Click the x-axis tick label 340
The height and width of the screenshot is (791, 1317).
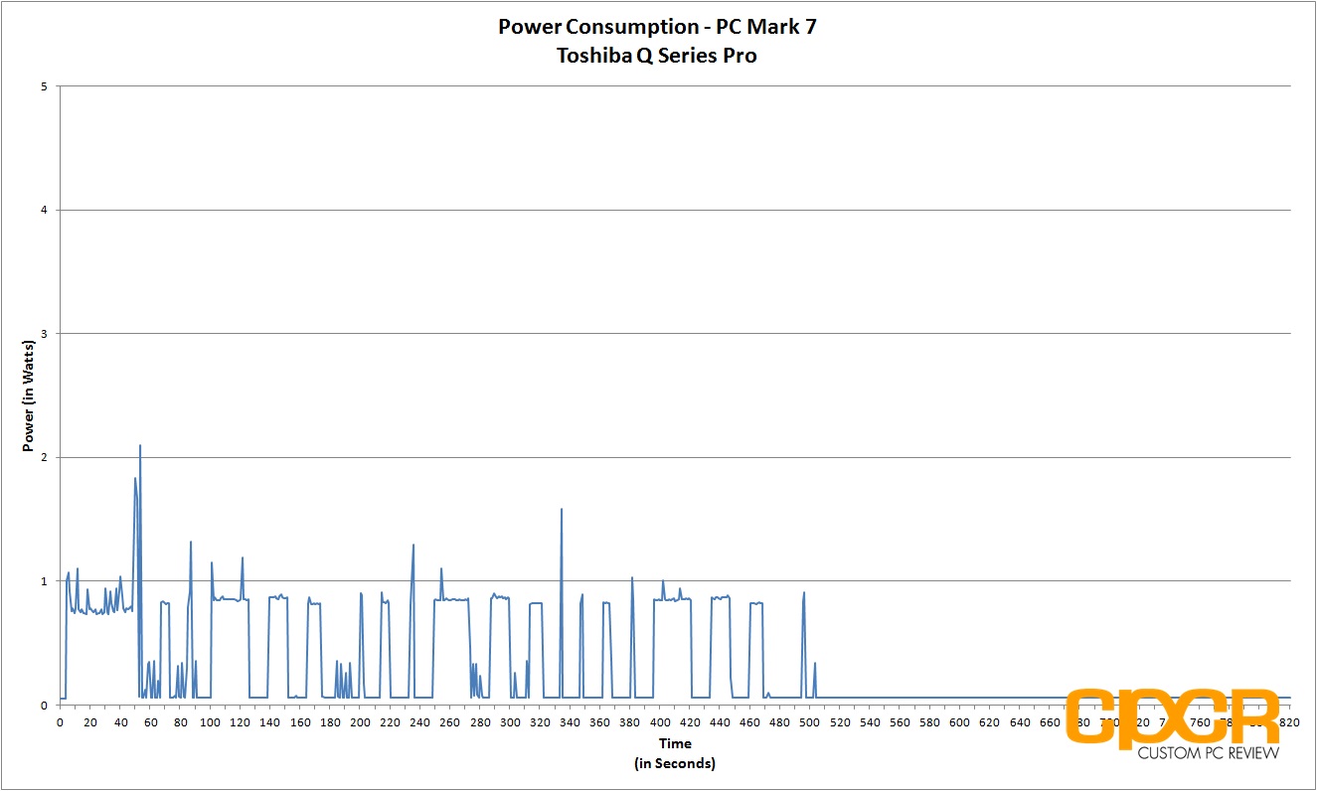tap(571, 722)
